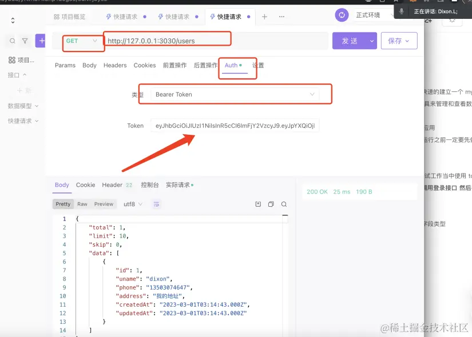The width and height of the screenshot is (472, 337).
Task: Click the 发送 send button
Action: tap(350, 41)
